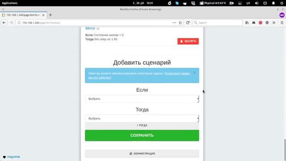This screenshot has width=286, height=161.
Task: Open notifications bell in top panel
Action: [x=273, y=3]
